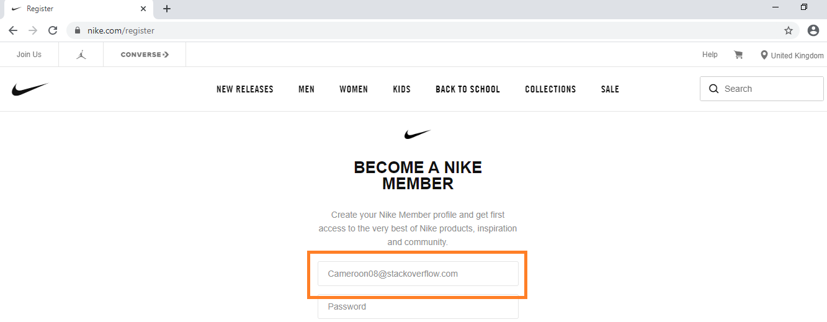Screen dimensions: 827x322
Task: Reload the page
Action: click(53, 30)
